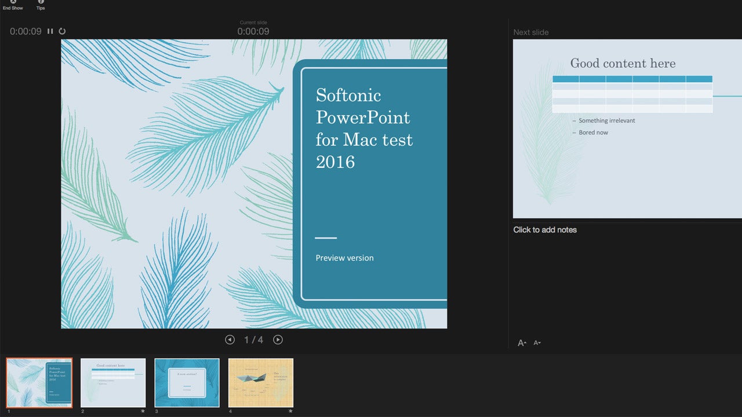Image resolution: width=742 pixels, height=417 pixels.
Task: Select slide 1 thumbnail in filmstrip
Action: click(x=39, y=383)
